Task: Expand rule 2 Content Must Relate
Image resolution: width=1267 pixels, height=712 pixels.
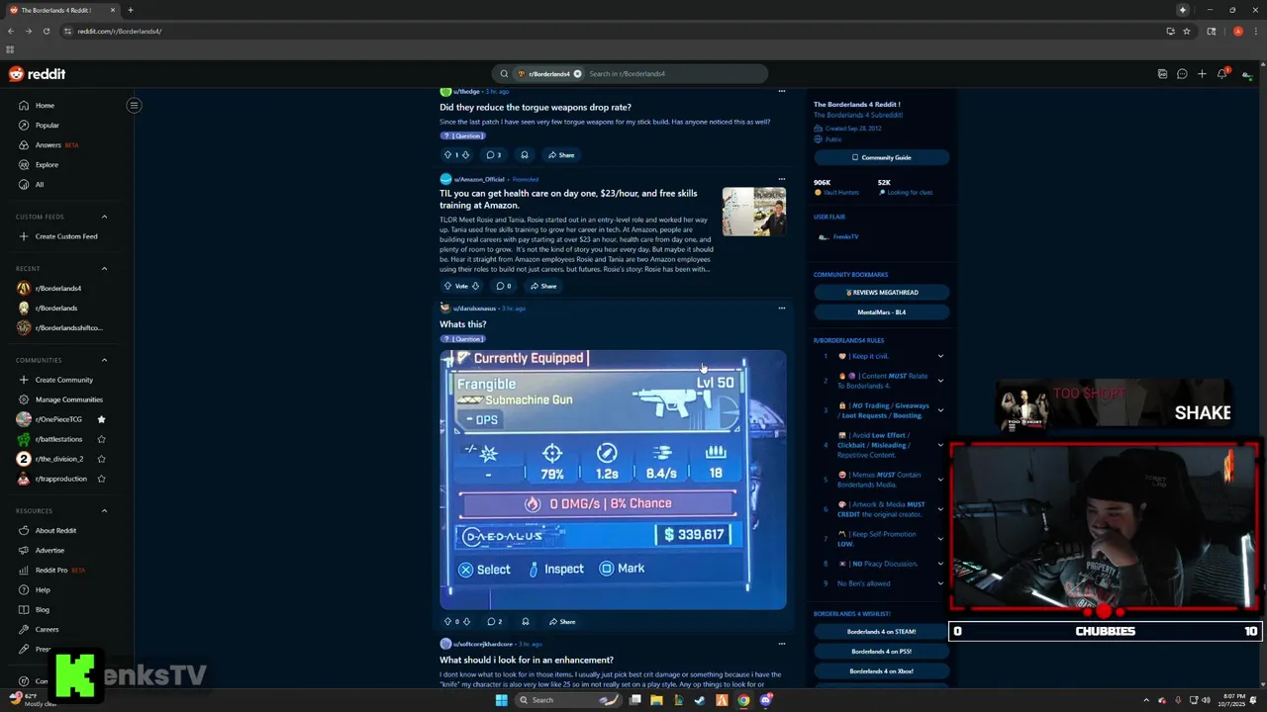Action: 940,381
